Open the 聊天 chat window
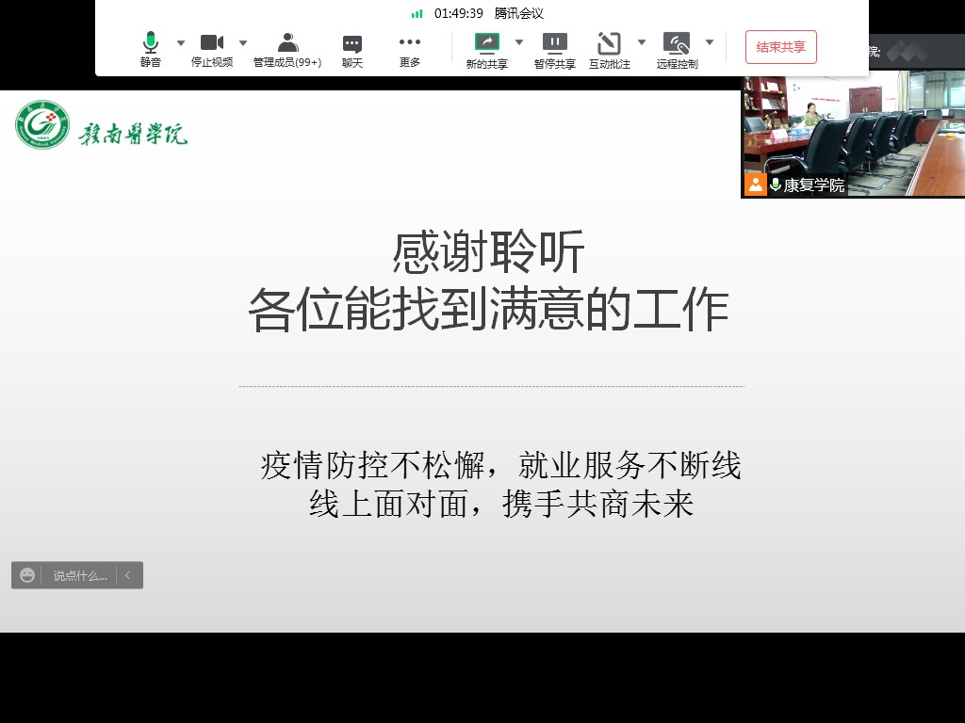 (352, 49)
